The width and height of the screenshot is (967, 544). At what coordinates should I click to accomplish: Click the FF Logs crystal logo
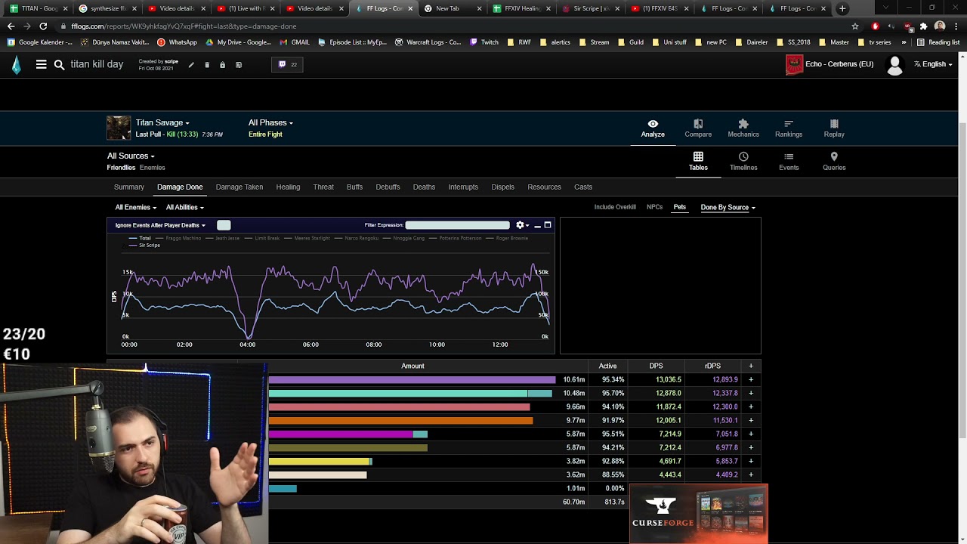tap(17, 65)
